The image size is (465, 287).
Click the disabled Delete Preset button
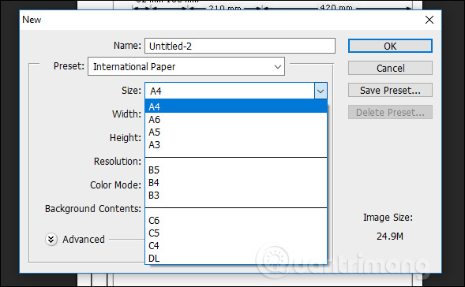click(x=390, y=112)
